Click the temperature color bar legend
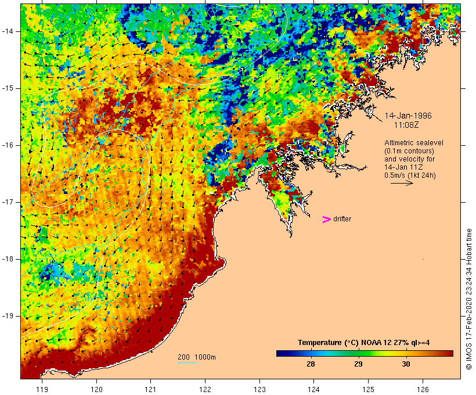The image size is (476, 395). [x=365, y=353]
